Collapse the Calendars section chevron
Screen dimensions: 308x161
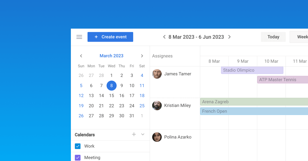[143, 134]
